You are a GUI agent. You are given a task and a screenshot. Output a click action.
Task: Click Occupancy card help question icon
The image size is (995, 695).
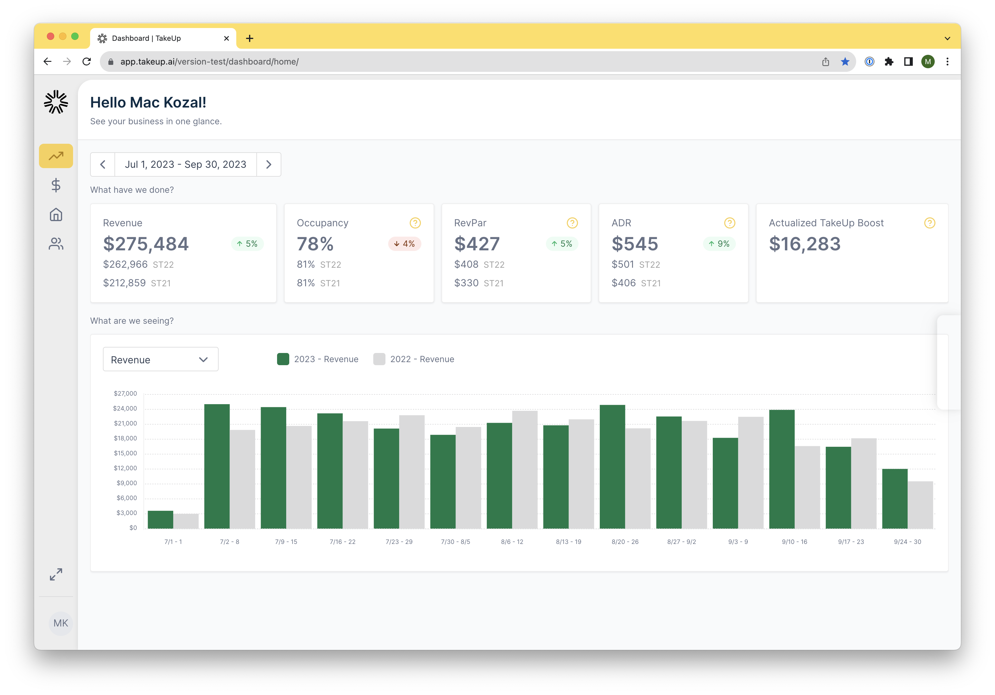pos(415,223)
